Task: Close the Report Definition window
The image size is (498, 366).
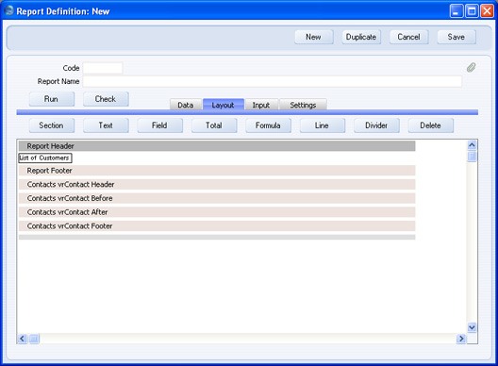Action: [487, 11]
